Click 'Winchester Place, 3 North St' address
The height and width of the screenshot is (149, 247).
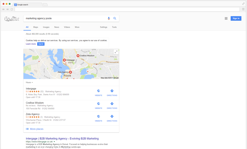(x=38, y=120)
